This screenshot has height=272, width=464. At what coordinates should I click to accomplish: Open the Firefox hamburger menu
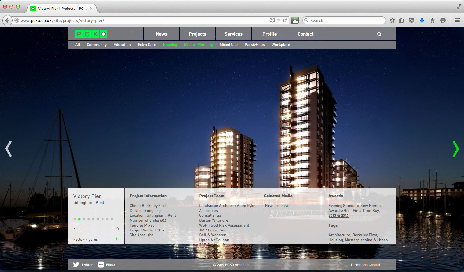pyautogui.click(x=457, y=20)
